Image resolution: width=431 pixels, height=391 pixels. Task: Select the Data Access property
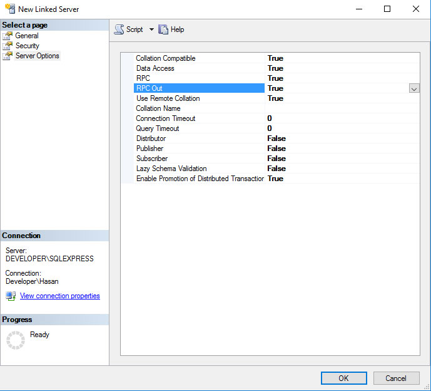tap(276, 68)
